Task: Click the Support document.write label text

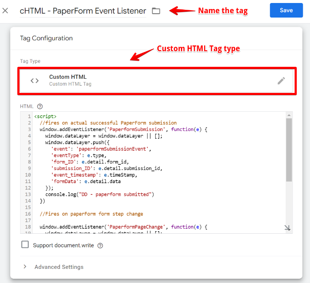Action: [x=64, y=246]
